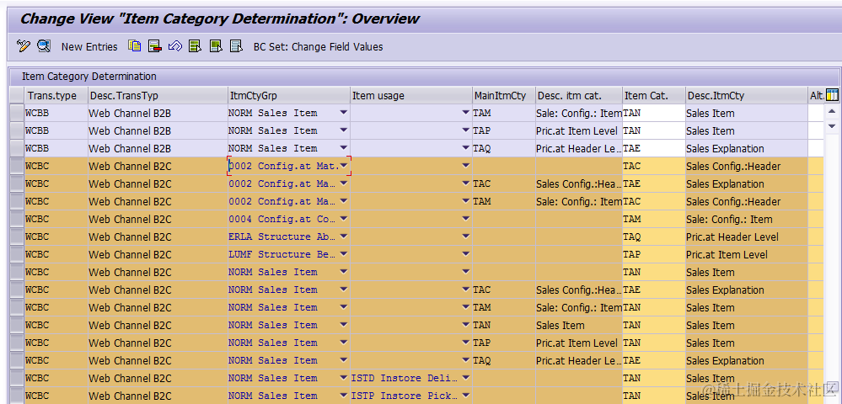Click Sales Explanation in WCBB TAQ row
Image resolution: width=842 pixels, height=404 pixels.
tap(725, 148)
